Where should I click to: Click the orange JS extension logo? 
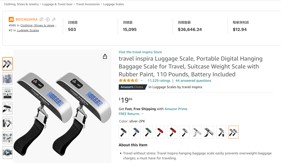[x=11, y=20]
